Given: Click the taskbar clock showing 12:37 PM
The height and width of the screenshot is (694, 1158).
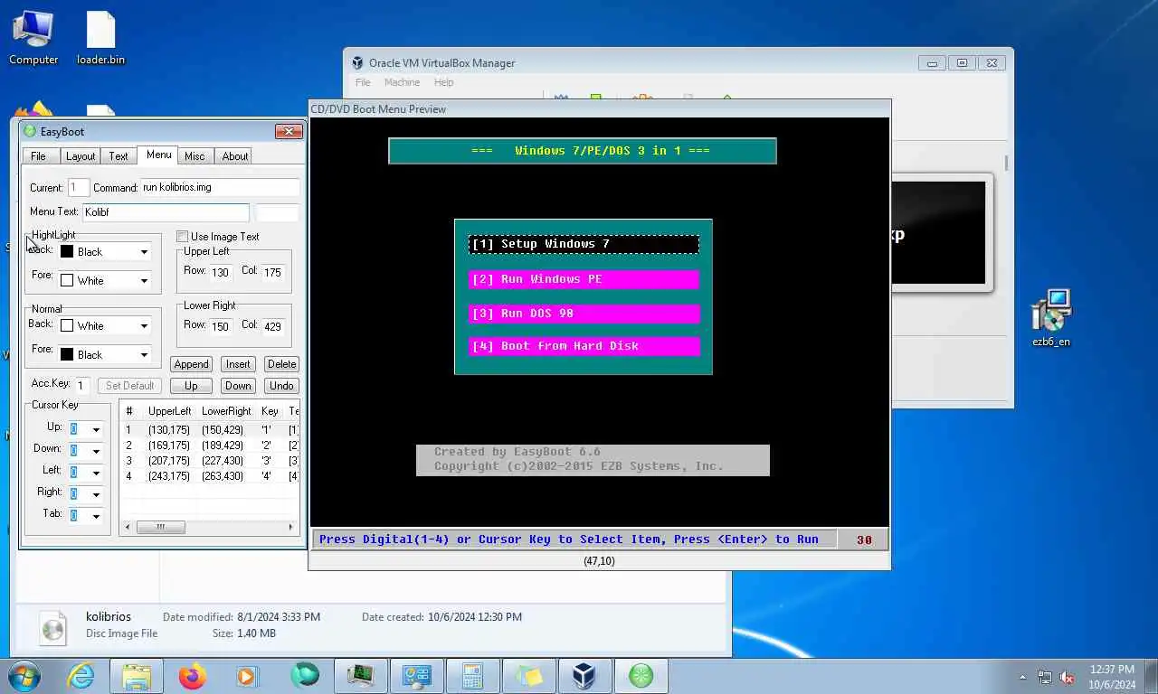Looking at the screenshot, I should tap(1112, 677).
